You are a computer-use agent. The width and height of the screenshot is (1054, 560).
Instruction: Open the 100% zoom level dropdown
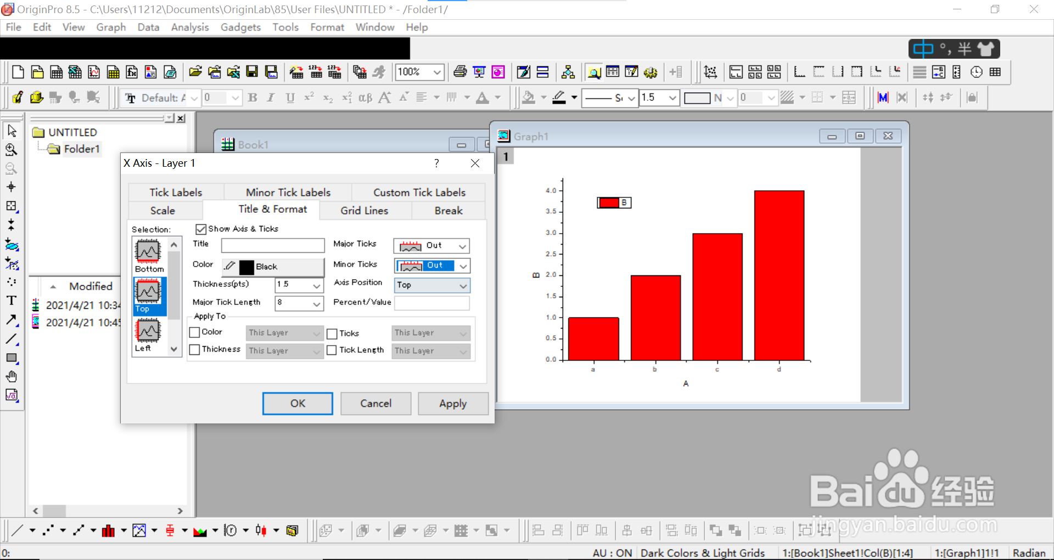pyautogui.click(x=437, y=72)
